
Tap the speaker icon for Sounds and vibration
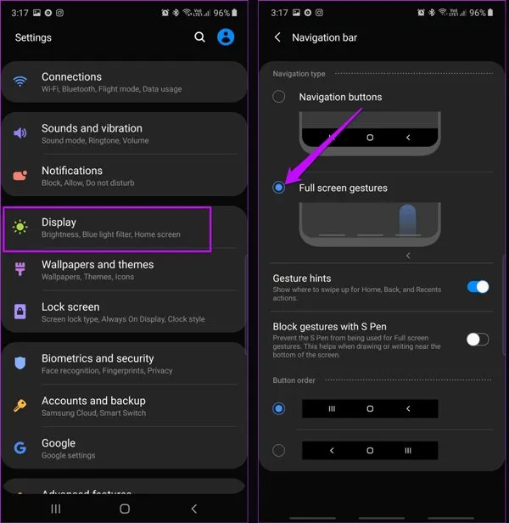20,132
